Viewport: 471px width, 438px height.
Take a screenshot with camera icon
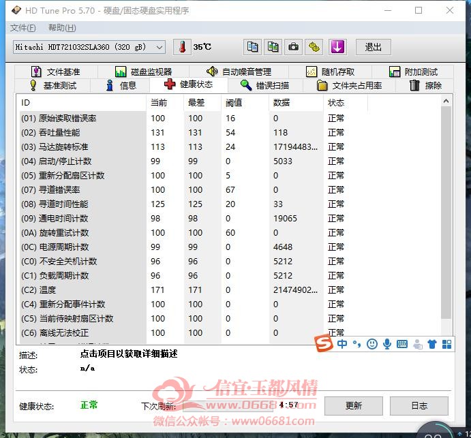tap(293, 47)
